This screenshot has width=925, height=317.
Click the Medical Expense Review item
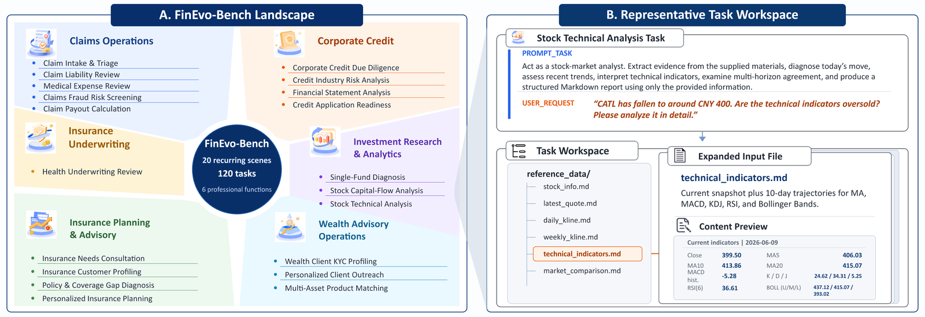tap(87, 86)
